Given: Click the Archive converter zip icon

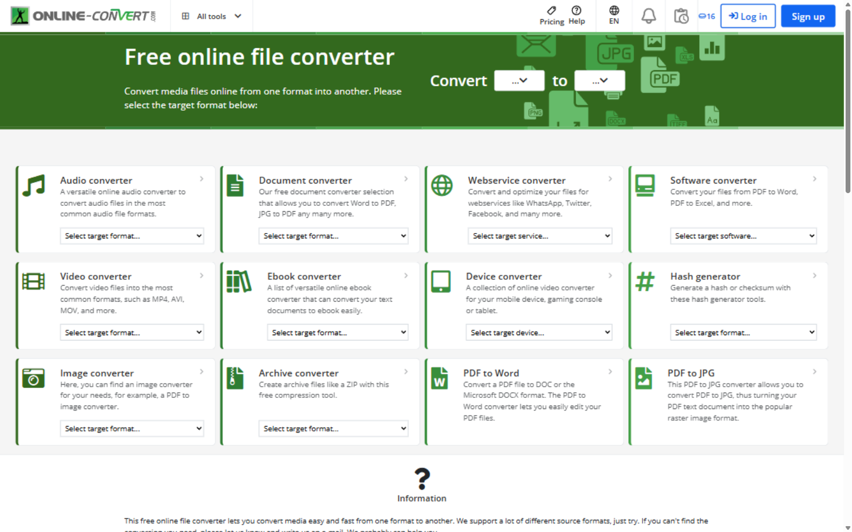Looking at the screenshot, I should pyautogui.click(x=235, y=378).
